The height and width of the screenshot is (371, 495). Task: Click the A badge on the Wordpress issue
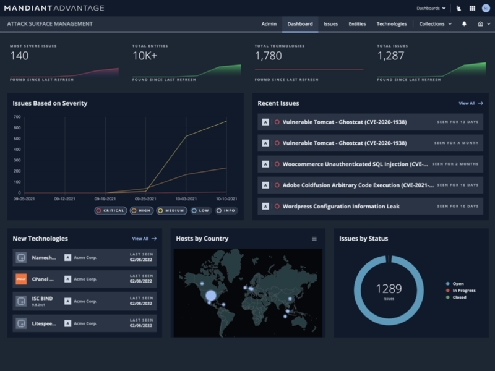coord(265,207)
